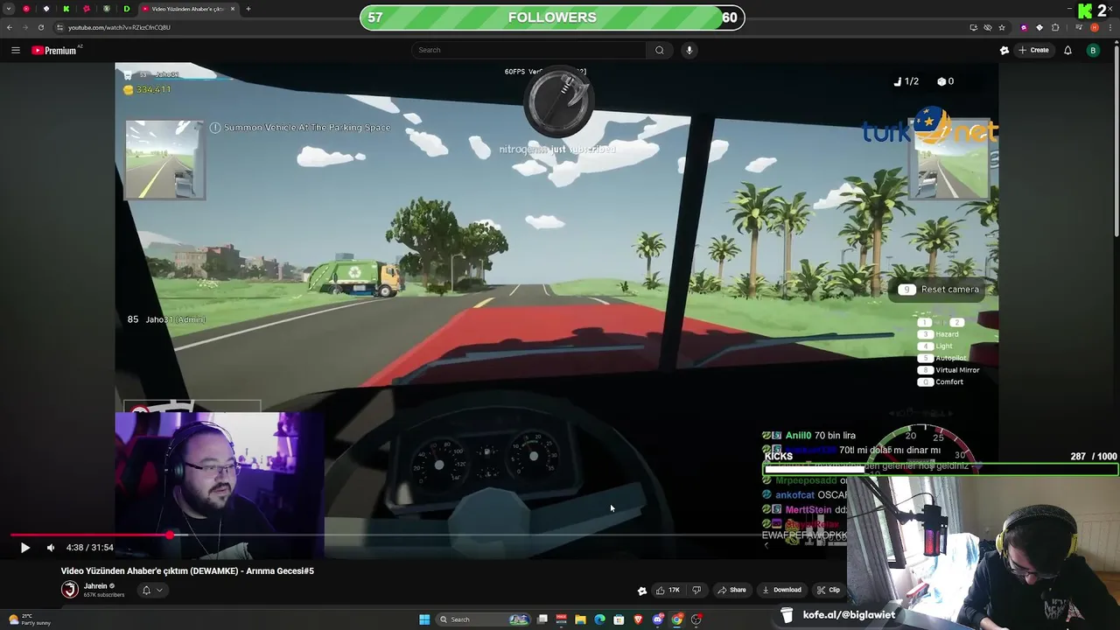This screenshot has width=1120, height=630.
Task: Open the Create menu button
Action: pos(1033,50)
